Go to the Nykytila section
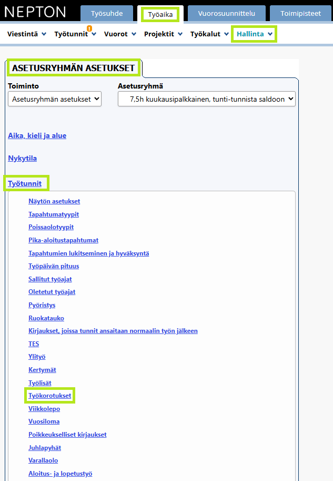This screenshot has height=481, width=333. [23, 158]
